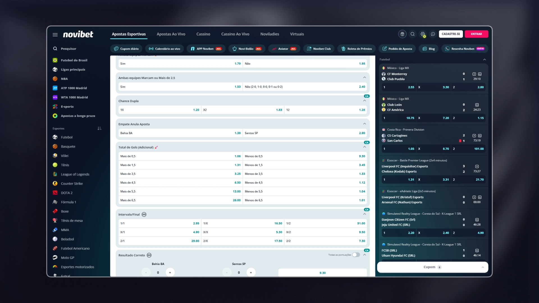Toggle Todas as pontuações switch

click(x=356, y=255)
